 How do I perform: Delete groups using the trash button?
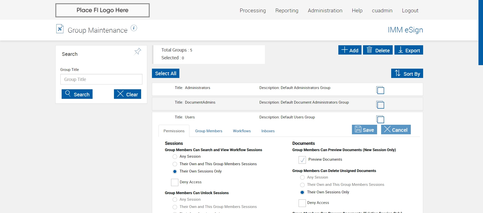(378, 50)
